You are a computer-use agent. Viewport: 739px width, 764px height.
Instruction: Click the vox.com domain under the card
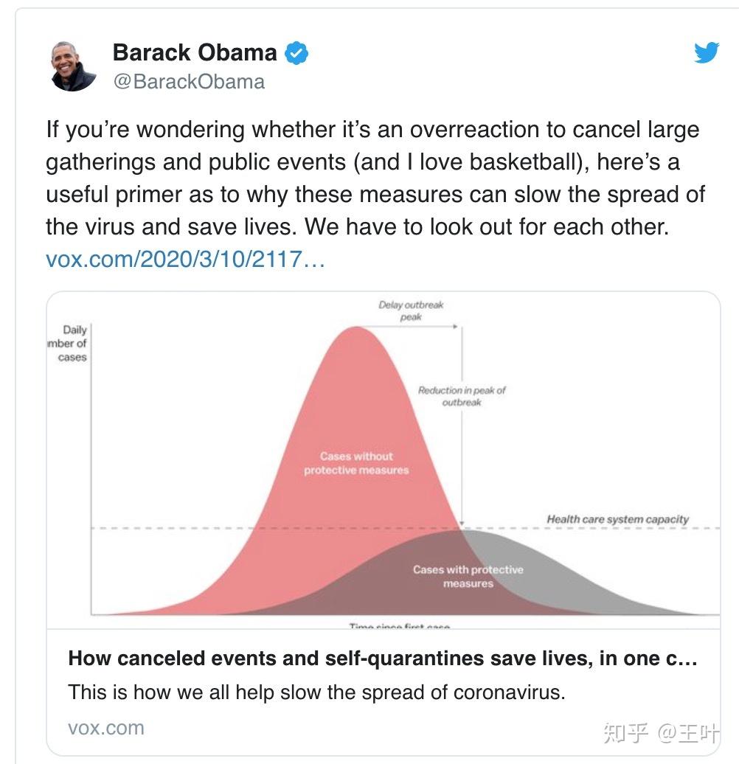(x=106, y=728)
